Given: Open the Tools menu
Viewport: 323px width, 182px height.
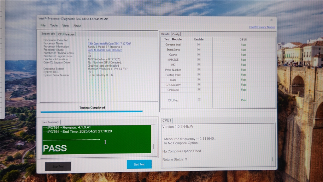Looking at the screenshot, I should 54,25.
